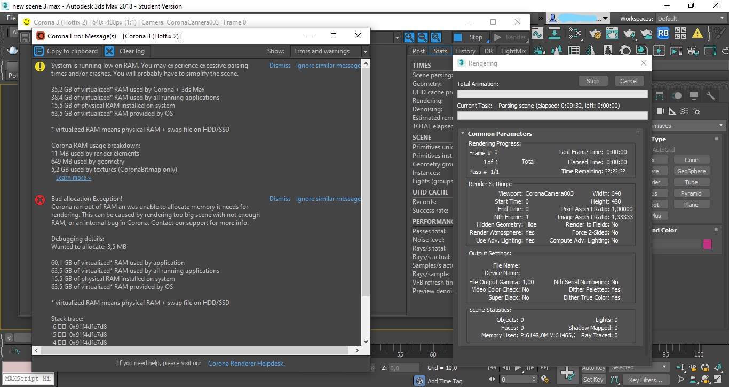Switch to the Post tab in VFB
This screenshot has width=729, height=387.
tap(419, 51)
